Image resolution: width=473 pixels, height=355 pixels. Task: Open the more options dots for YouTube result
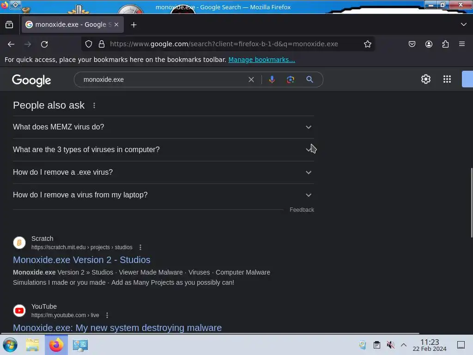coord(107,315)
